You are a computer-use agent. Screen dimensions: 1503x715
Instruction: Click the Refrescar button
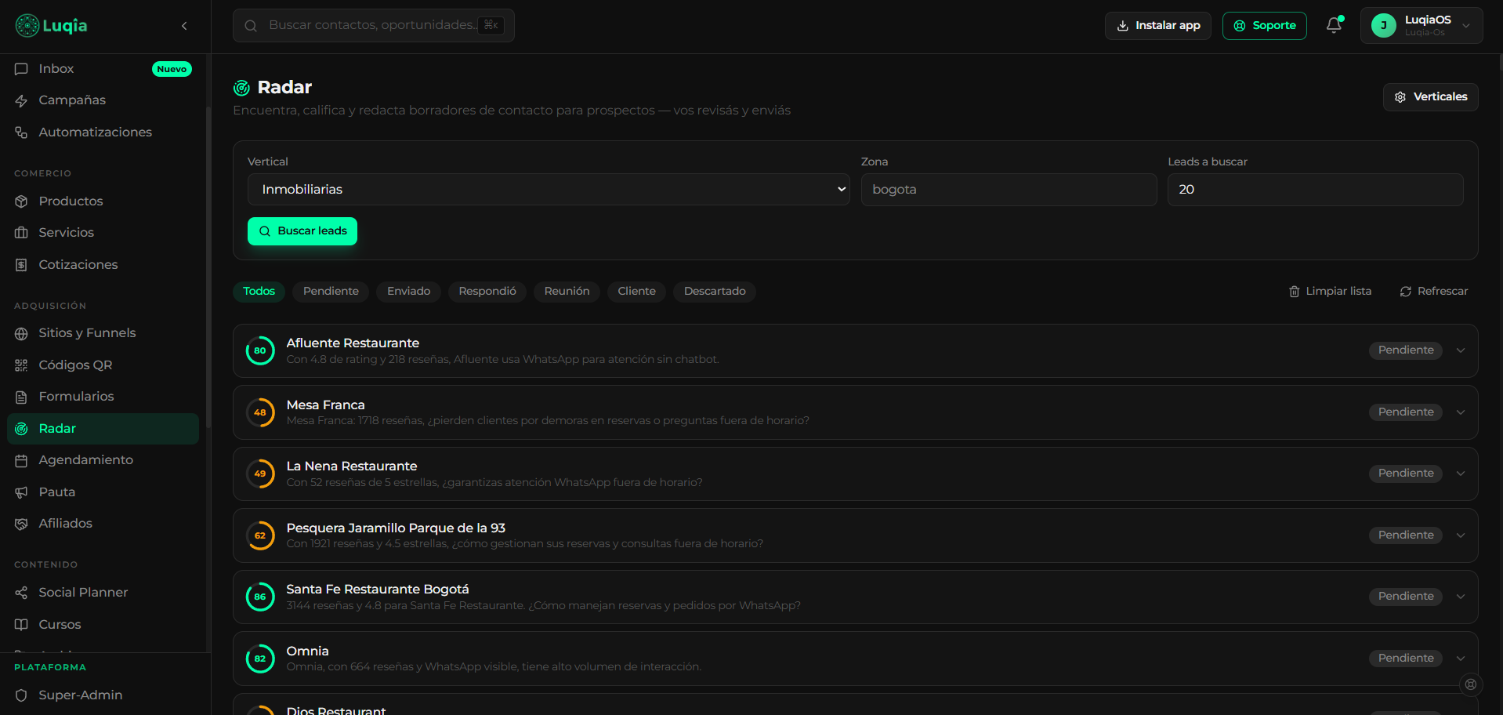[x=1433, y=292]
